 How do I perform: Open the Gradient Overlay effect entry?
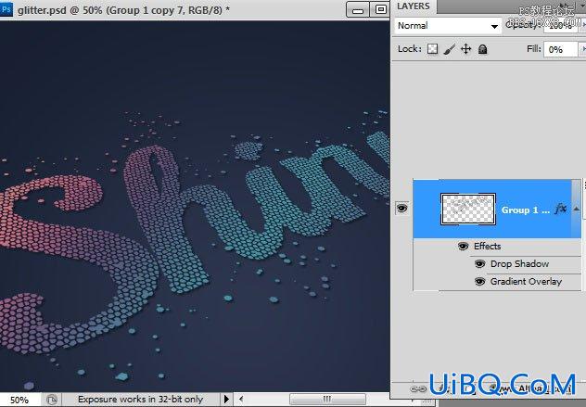(x=526, y=282)
